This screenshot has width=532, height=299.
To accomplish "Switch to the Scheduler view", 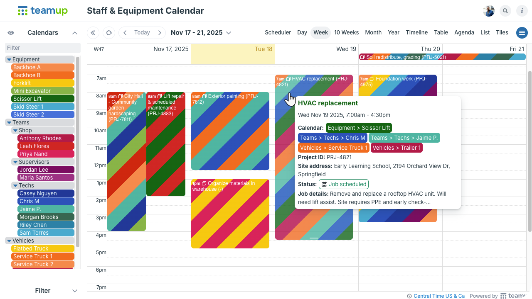I will tap(278, 32).
